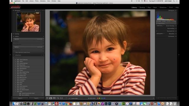Click the Export button
Screen dimensions: 189x106
tap(36, 98)
